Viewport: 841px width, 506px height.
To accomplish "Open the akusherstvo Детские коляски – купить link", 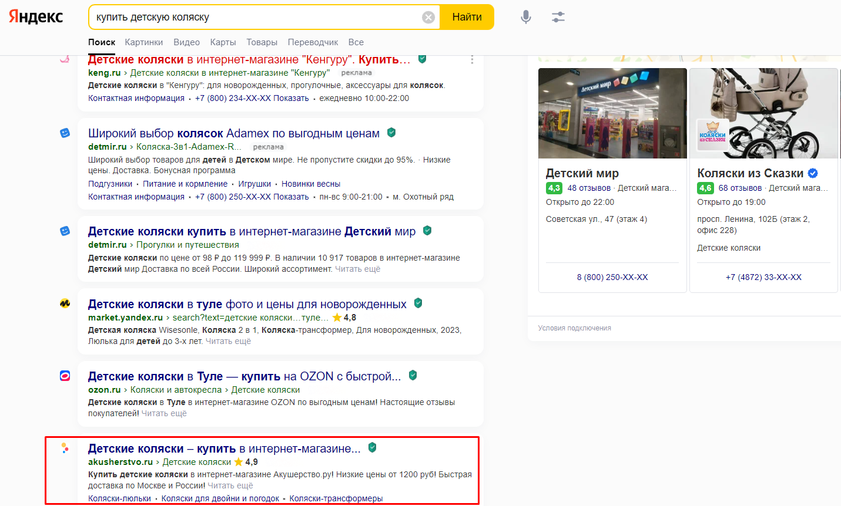I will pos(225,448).
